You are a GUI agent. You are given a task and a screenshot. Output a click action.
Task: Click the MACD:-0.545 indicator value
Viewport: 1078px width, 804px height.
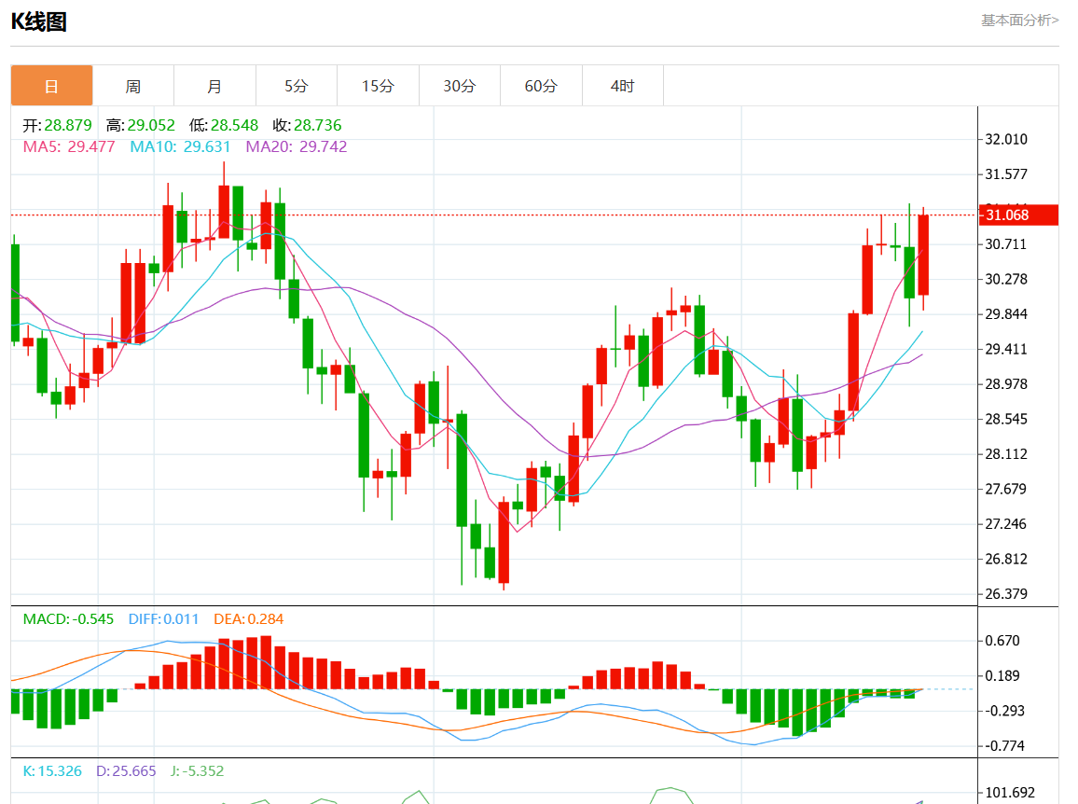pos(68,619)
